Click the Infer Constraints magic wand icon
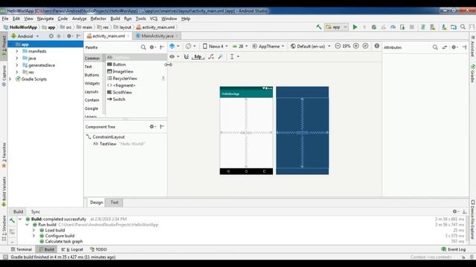The height and width of the screenshot is (267, 476). coord(221,56)
